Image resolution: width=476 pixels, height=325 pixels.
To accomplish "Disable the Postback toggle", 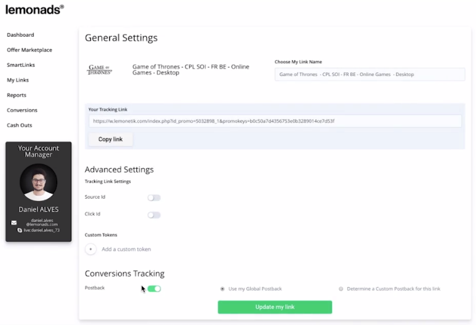I will pyautogui.click(x=154, y=288).
